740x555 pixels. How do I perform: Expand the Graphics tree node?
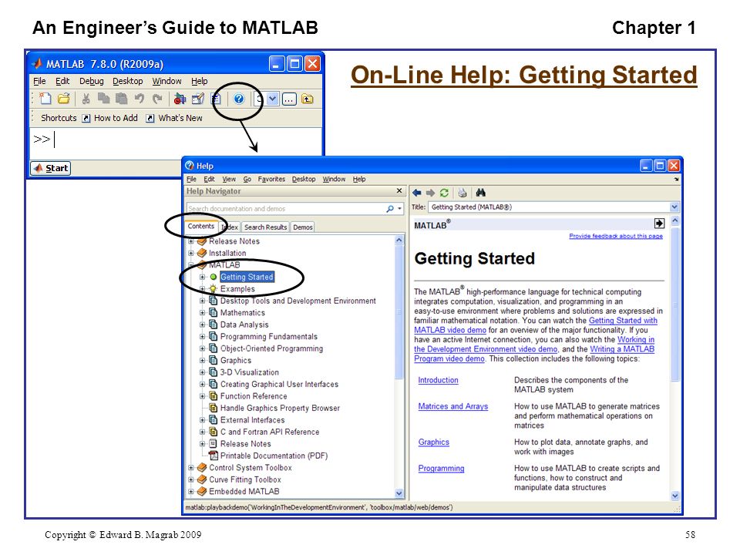(x=203, y=360)
